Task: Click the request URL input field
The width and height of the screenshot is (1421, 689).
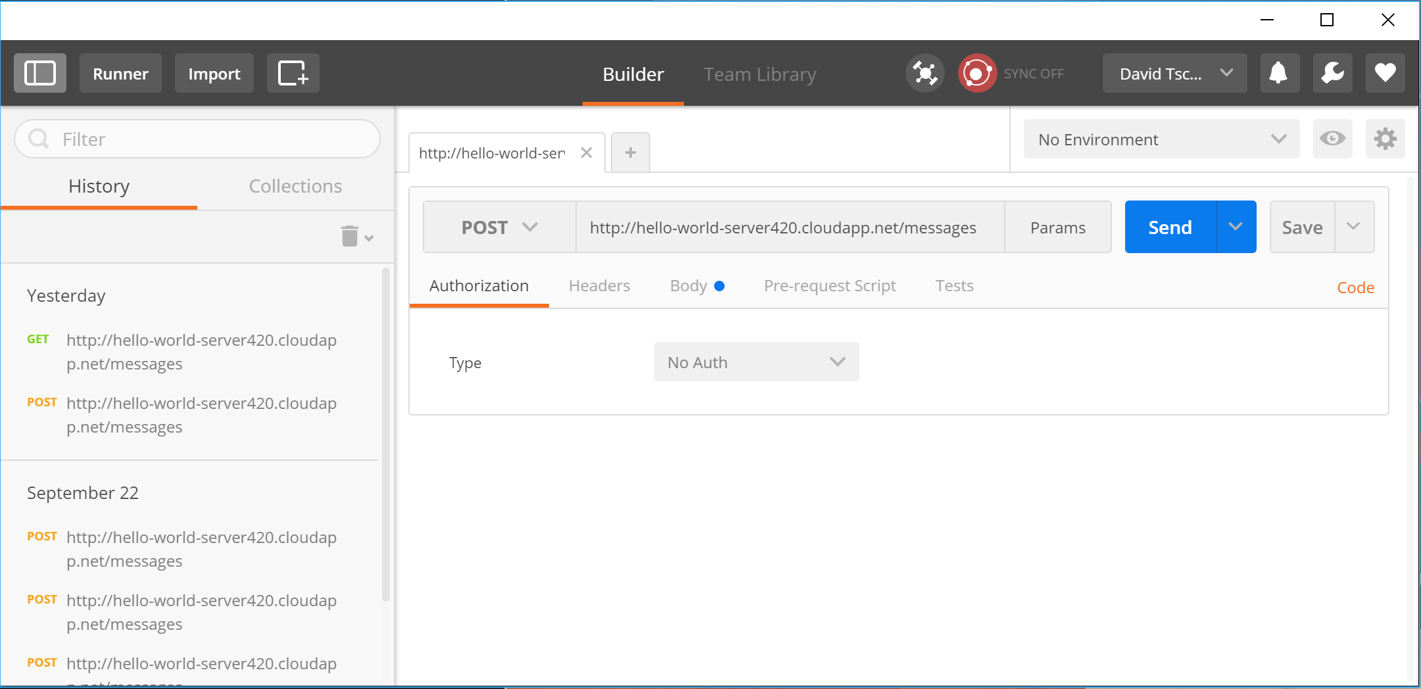Action: click(x=790, y=227)
